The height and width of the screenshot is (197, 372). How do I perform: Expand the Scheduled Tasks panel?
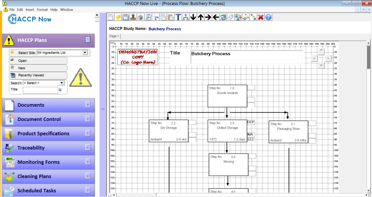(88, 190)
